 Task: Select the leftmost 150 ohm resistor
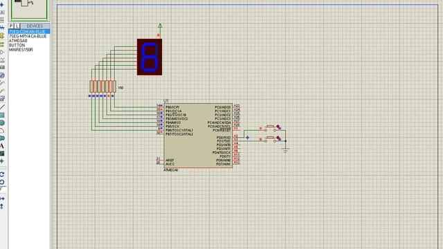(92, 86)
